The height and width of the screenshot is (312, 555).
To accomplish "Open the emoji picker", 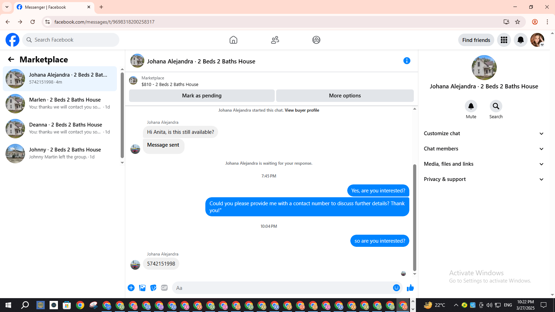I will (x=396, y=288).
